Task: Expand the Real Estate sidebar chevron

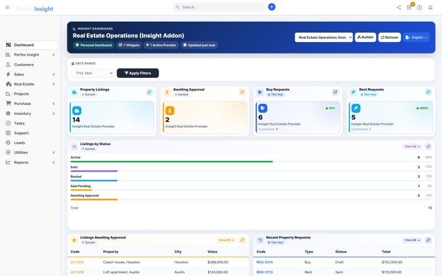Action: 54,84
